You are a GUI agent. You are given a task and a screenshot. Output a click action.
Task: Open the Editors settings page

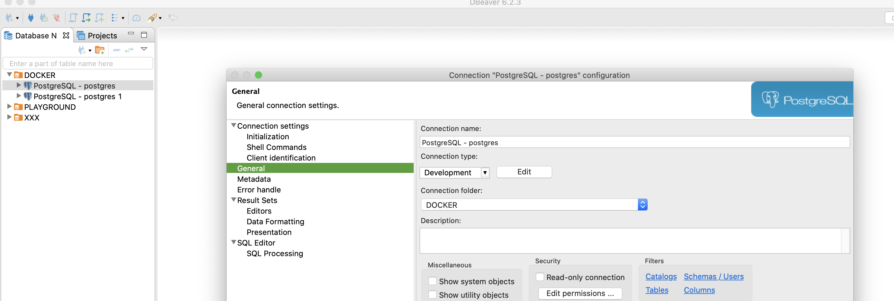pos(259,211)
